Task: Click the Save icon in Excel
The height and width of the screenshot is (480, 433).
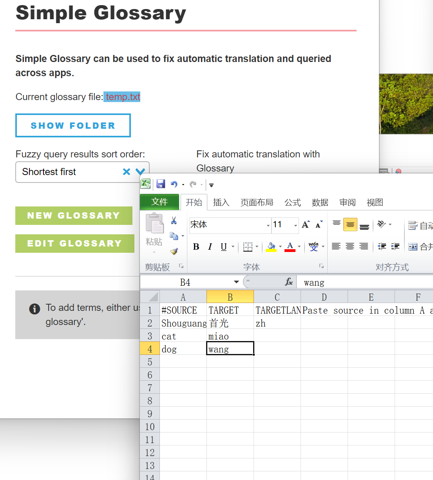Action: [161, 184]
